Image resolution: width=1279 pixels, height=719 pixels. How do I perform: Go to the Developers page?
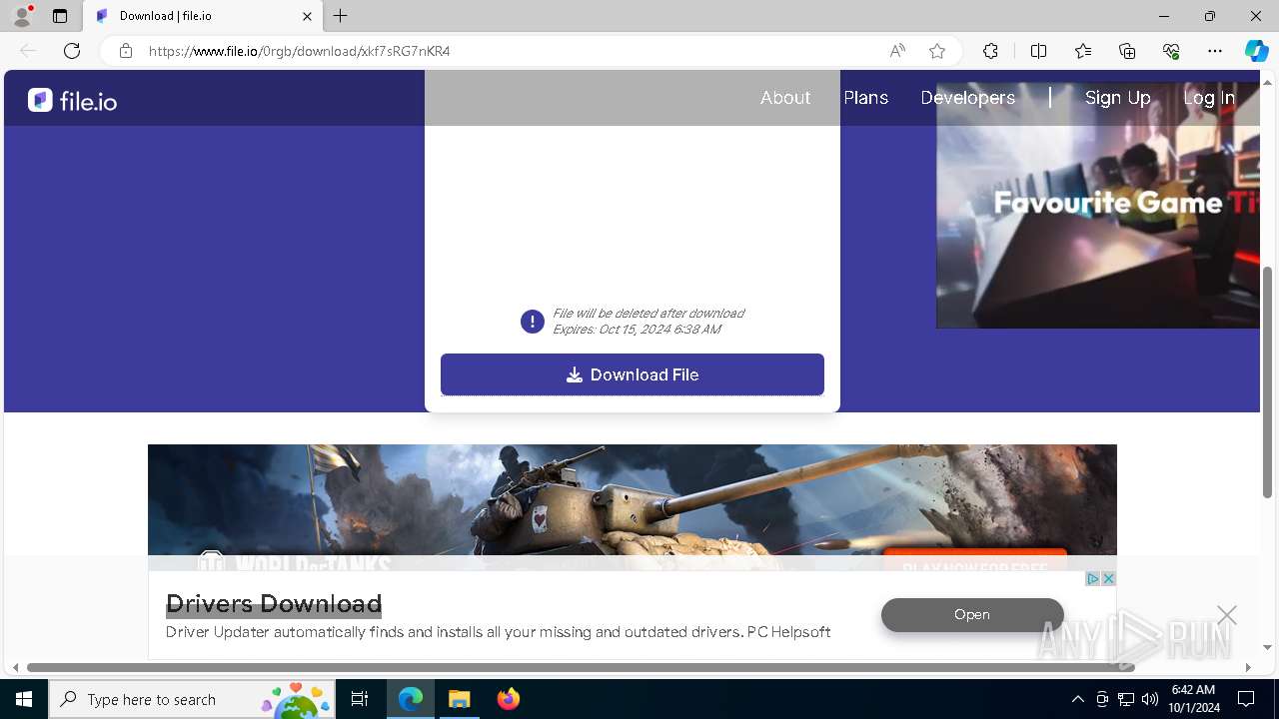(967, 98)
